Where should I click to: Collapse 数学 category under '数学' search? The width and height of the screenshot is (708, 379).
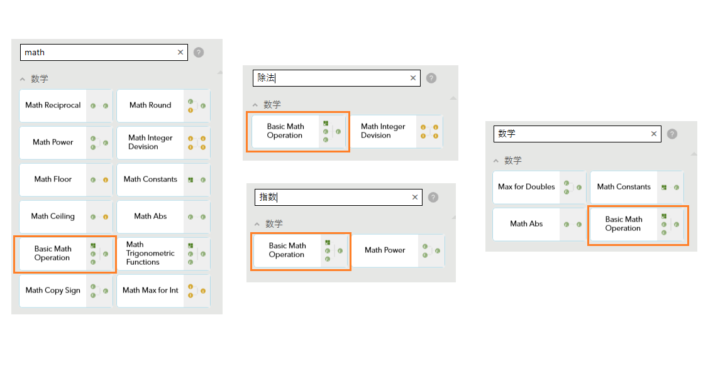pyautogui.click(x=496, y=161)
